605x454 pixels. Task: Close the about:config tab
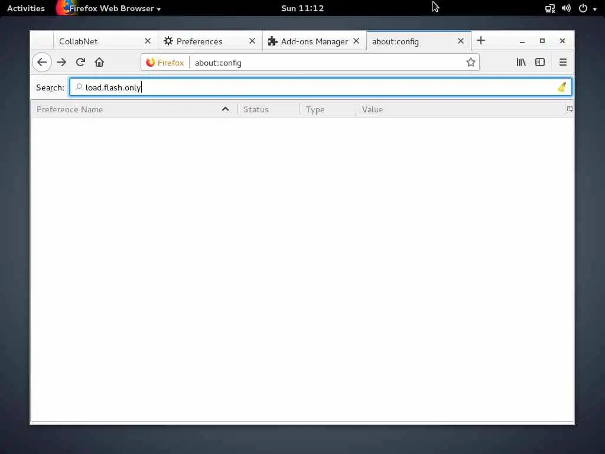(x=461, y=41)
